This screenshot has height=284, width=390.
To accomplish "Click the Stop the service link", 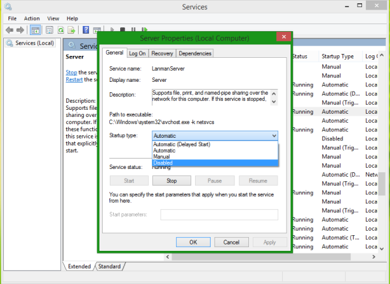I will [x=71, y=72].
